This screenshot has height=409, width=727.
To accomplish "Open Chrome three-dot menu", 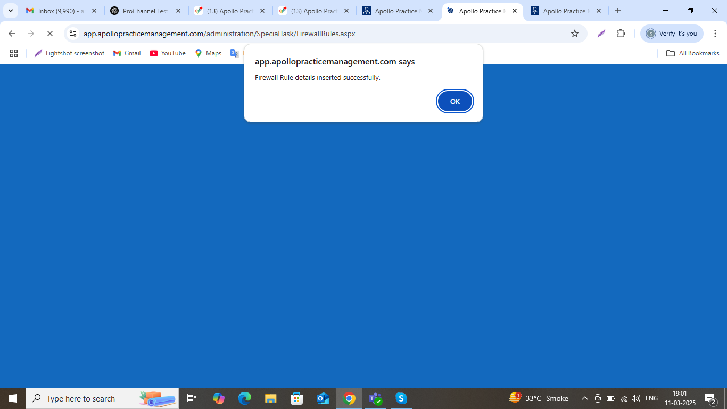I will coord(715,34).
